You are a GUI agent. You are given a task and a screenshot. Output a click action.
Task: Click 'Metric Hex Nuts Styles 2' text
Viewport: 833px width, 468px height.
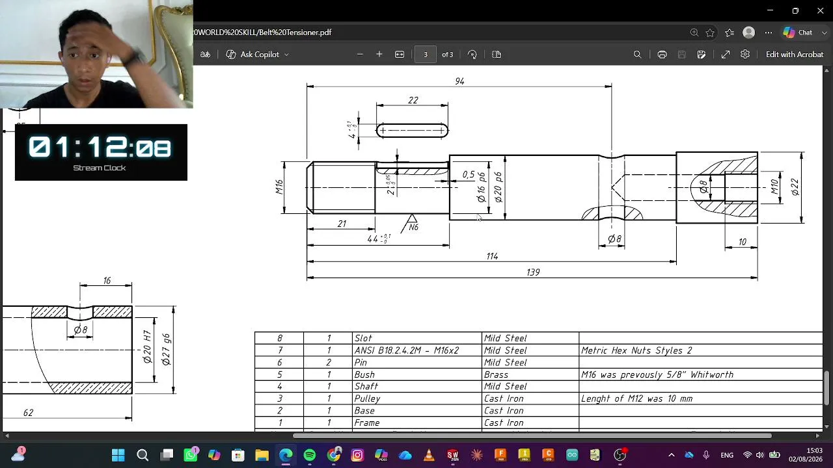point(636,350)
